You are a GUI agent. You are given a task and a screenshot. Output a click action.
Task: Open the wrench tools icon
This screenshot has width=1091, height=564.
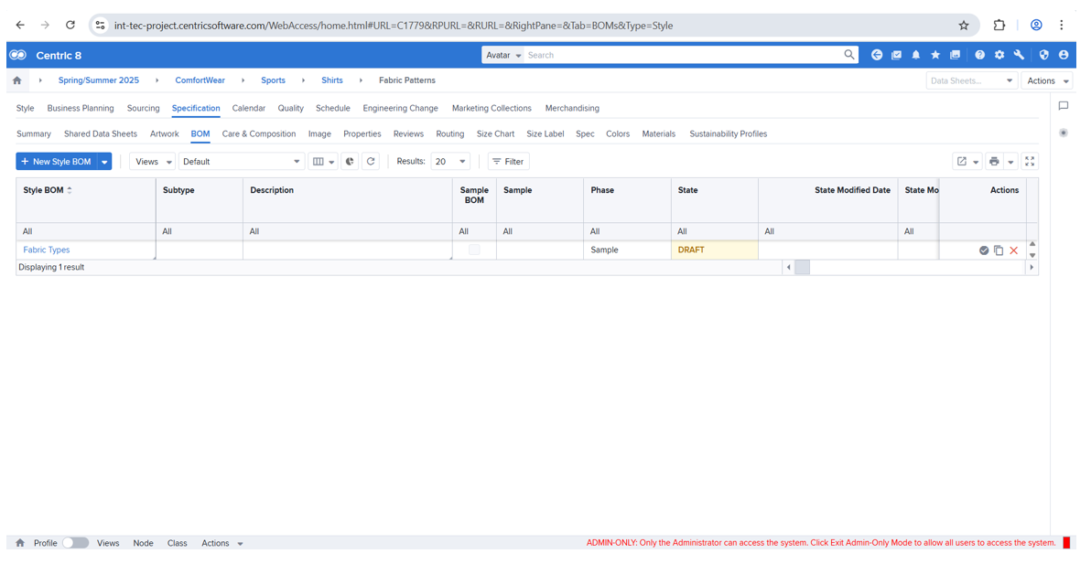pos(1019,55)
